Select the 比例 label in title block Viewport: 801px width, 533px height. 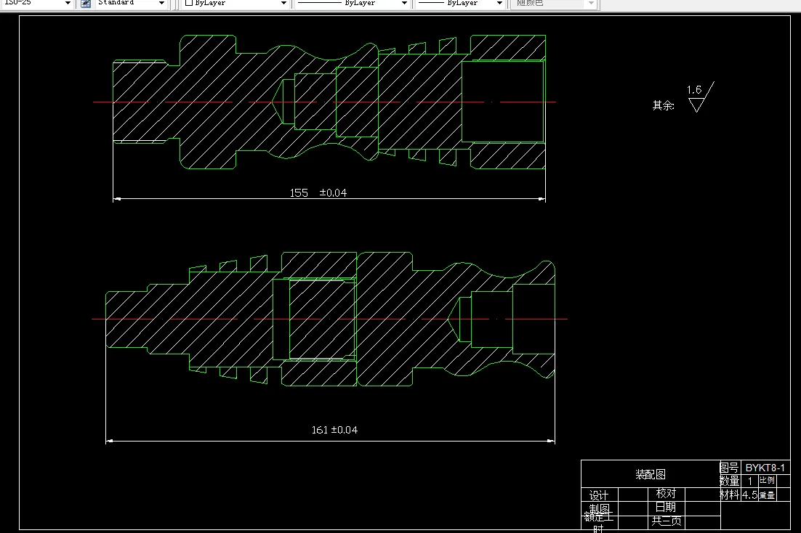click(767, 481)
